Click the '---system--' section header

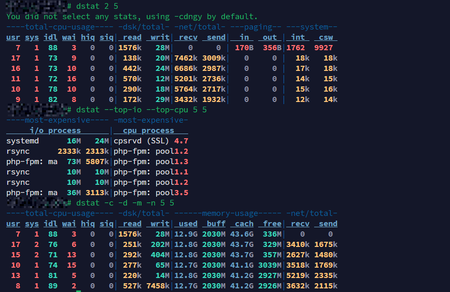pyautogui.click(x=312, y=27)
